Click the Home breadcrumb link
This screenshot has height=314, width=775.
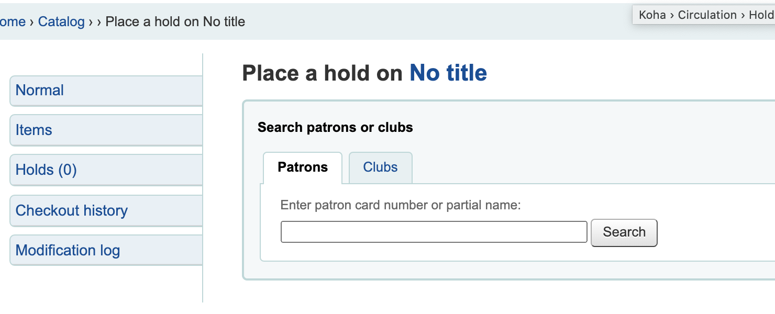(12, 21)
